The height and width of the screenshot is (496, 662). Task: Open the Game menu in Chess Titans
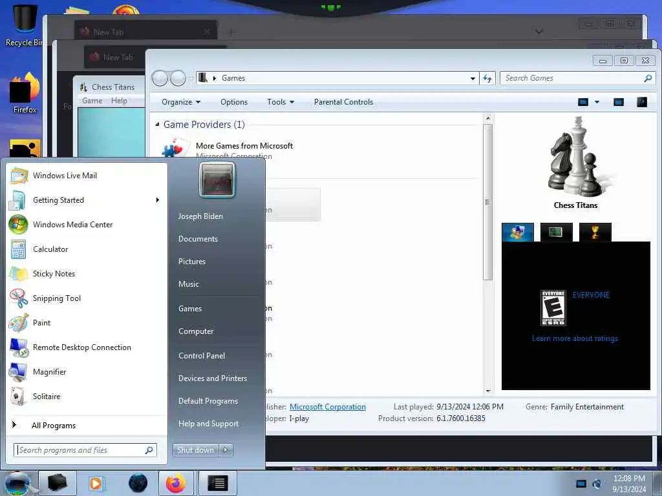point(92,101)
